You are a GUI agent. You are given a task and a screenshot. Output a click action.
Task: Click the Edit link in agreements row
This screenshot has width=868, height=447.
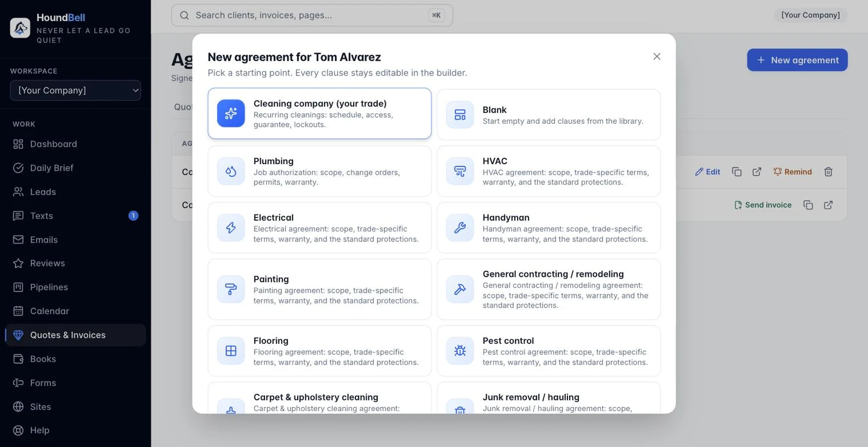(707, 172)
